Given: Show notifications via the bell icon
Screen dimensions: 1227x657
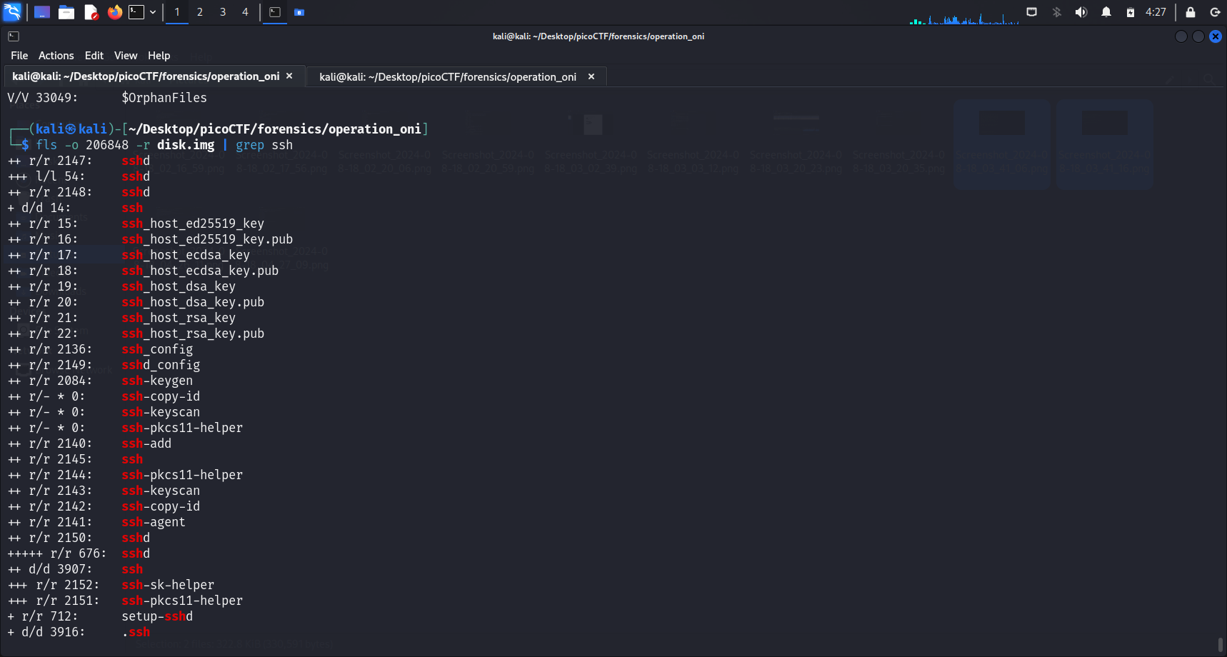Looking at the screenshot, I should (x=1106, y=12).
